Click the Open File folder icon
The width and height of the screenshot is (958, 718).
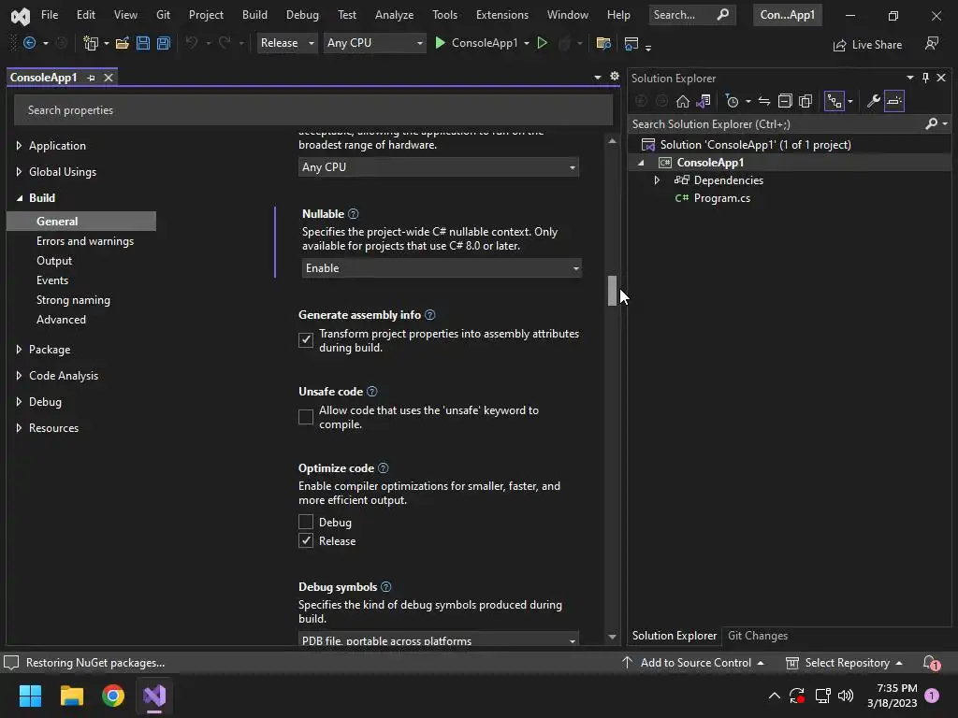[123, 43]
